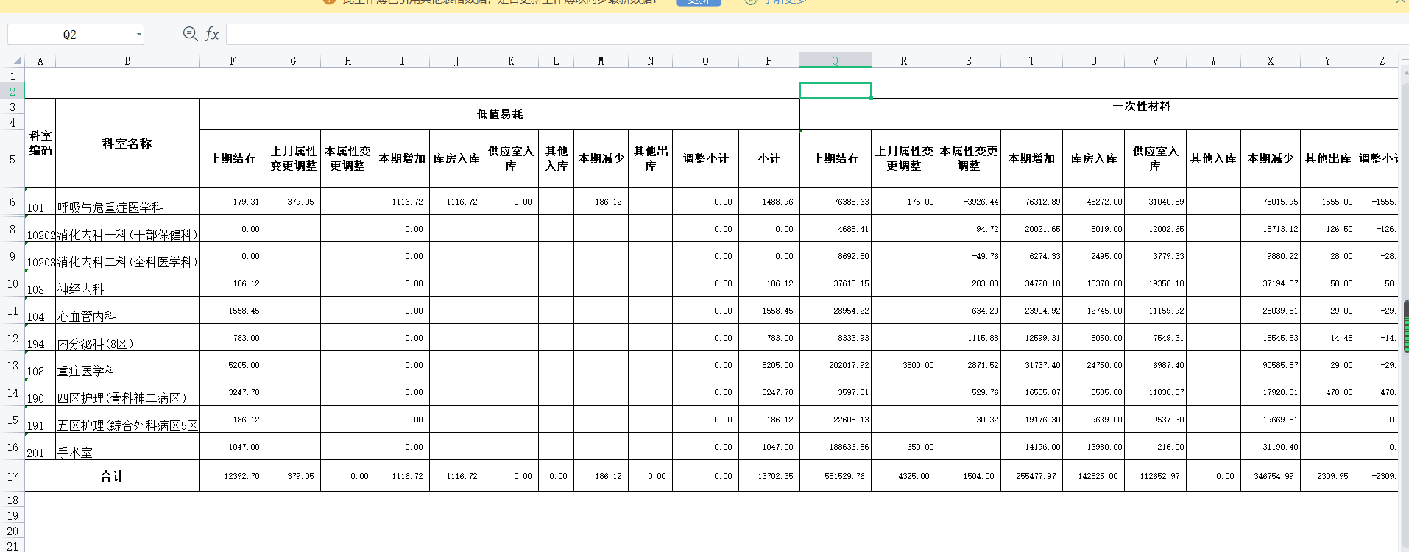Viewport: 1409px width, 552px height.
Task: Click the 神经内科 cell
Action: (127, 283)
